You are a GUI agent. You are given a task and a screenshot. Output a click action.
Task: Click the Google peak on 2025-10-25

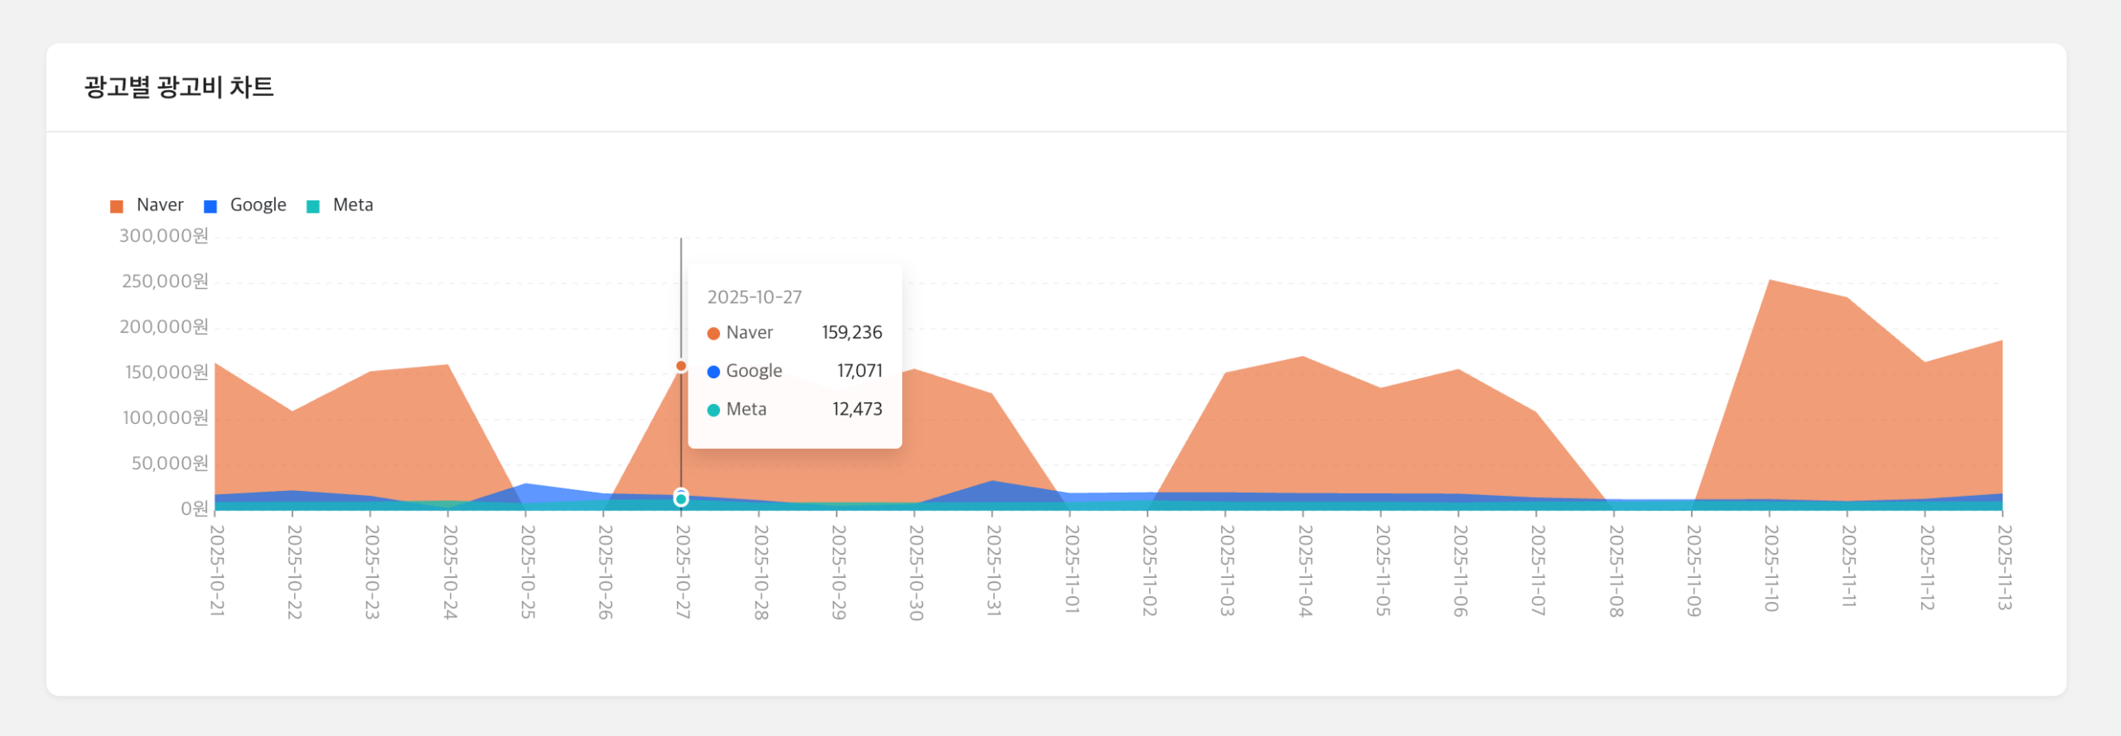coord(525,484)
